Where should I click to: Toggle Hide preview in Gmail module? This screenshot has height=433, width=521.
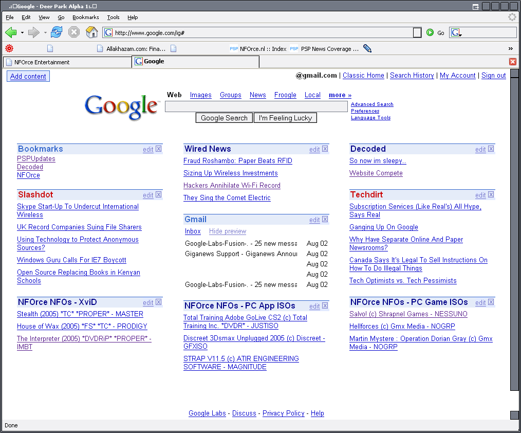point(228,231)
